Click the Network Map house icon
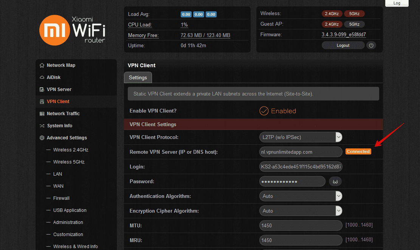Image resolution: width=420 pixels, height=250 pixels. (42, 65)
